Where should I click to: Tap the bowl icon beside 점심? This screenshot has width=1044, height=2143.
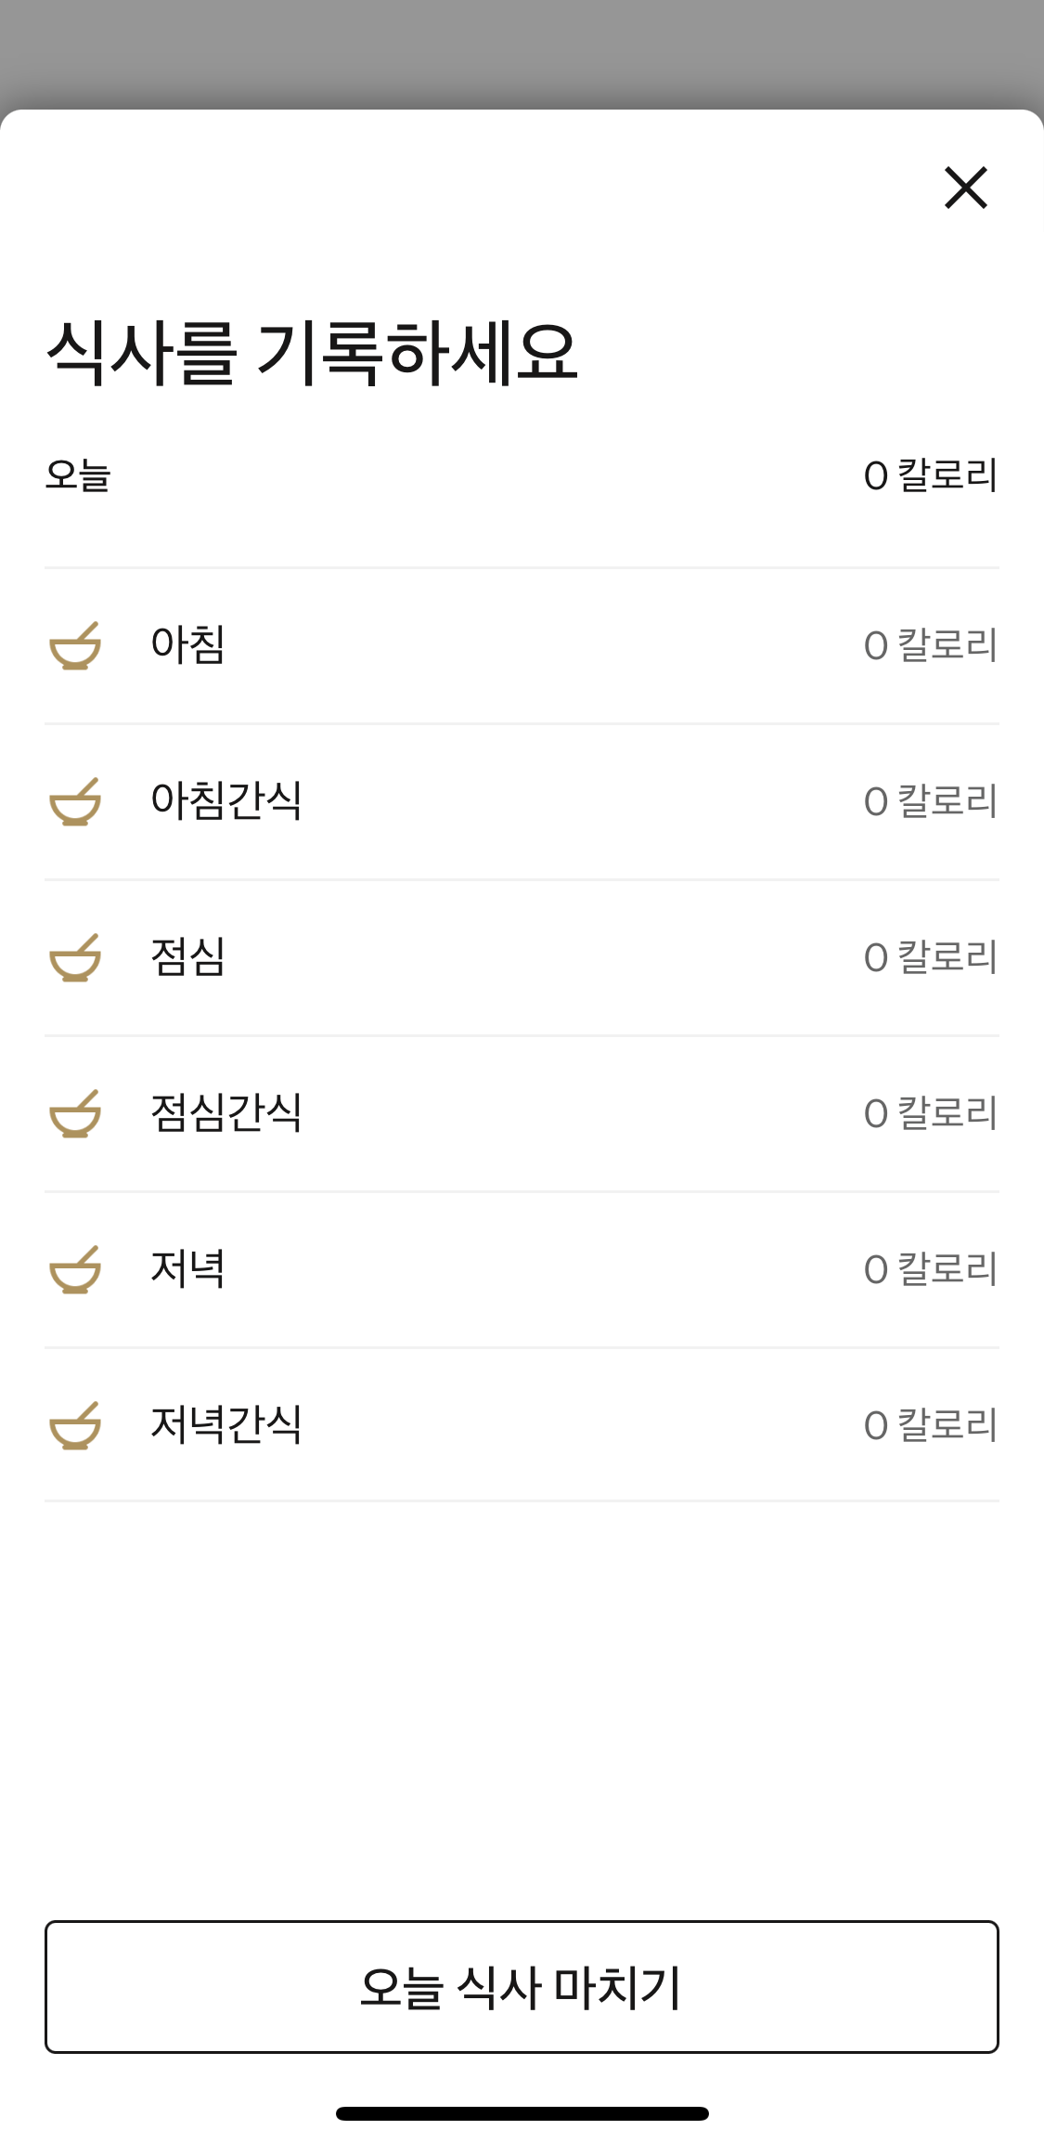75,958
